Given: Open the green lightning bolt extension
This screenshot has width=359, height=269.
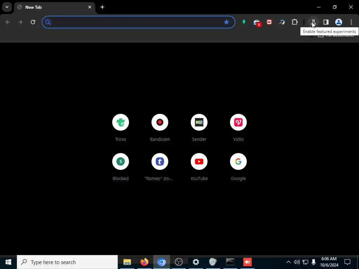Looking at the screenshot, I should [244, 22].
